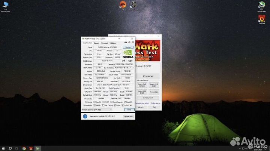The width and height of the screenshot is (270, 151).
Task: Toggle the Ray Tracing checkbox
Action: (103, 105)
